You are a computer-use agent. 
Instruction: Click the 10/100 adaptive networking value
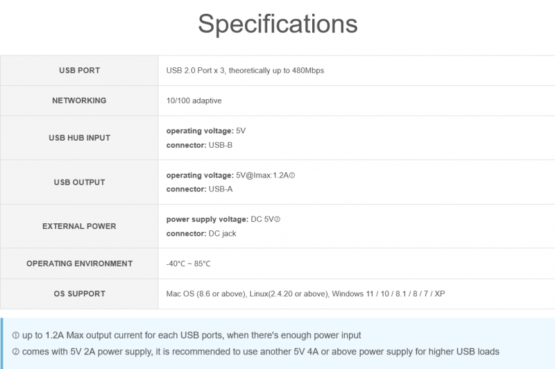[194, 101]
